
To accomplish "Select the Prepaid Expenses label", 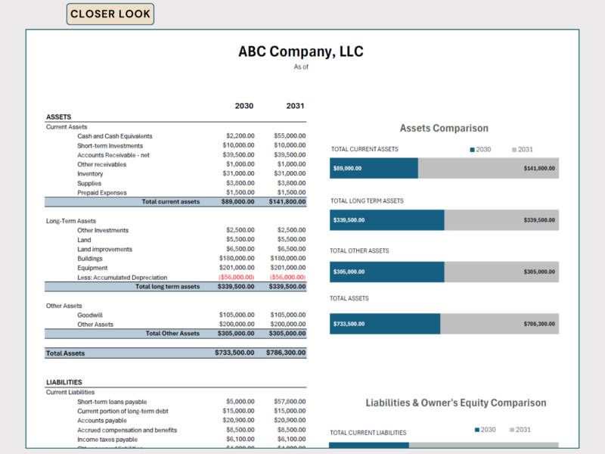I will pos(102,193).
